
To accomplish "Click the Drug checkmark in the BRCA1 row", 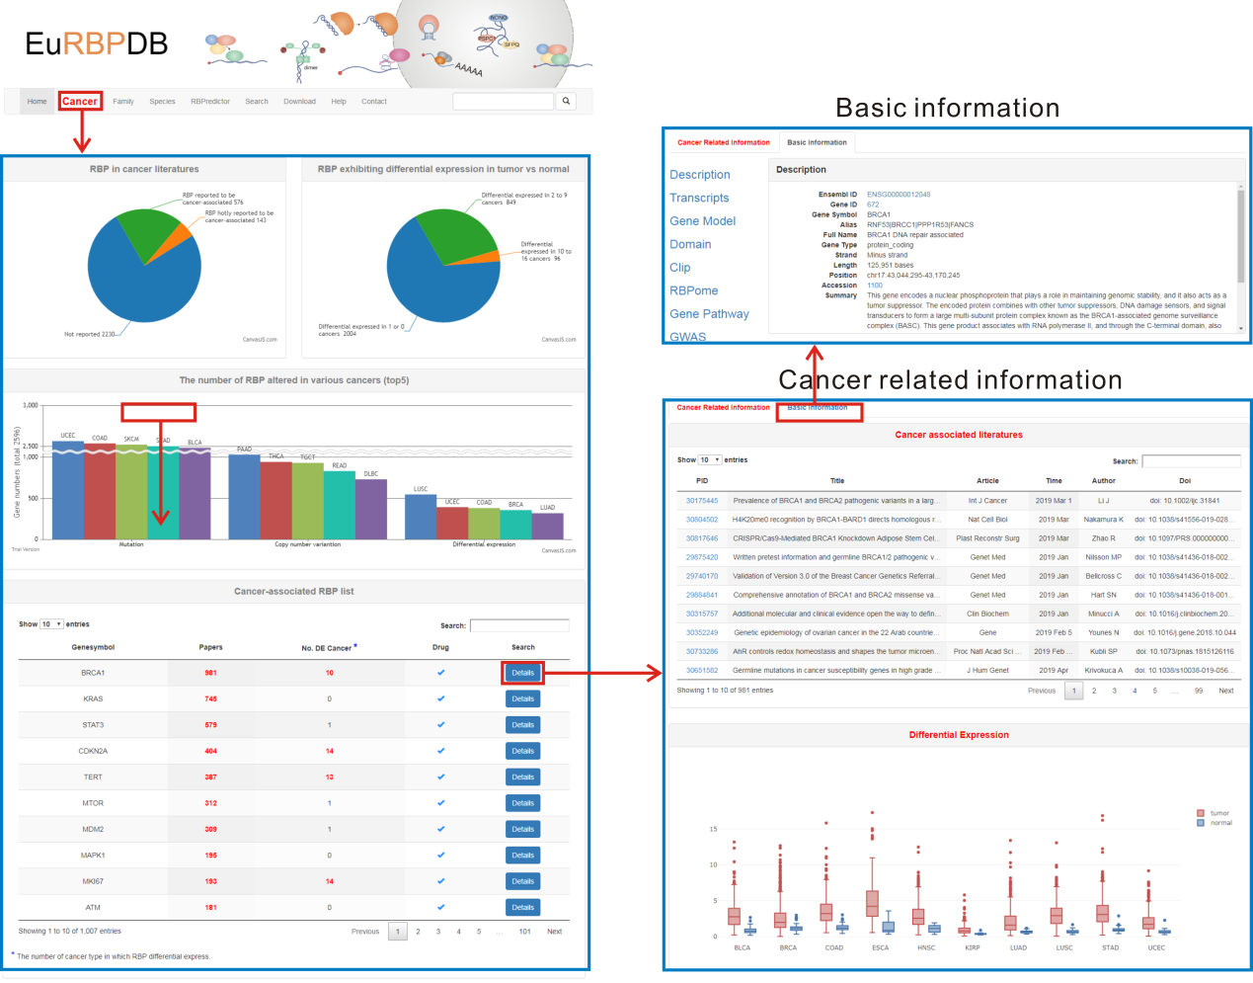I will point(440,673).
